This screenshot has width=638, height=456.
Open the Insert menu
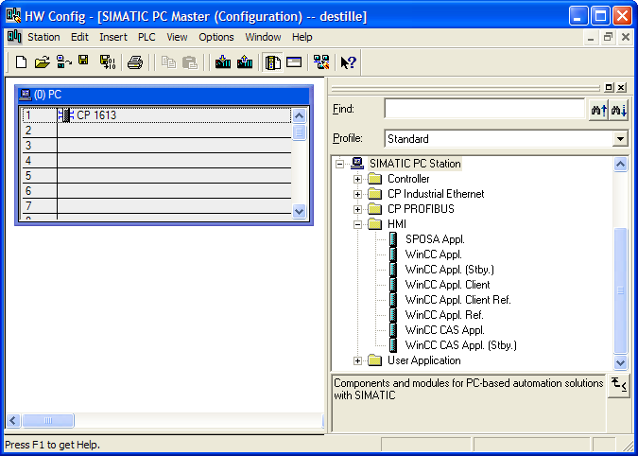(113, 37)
